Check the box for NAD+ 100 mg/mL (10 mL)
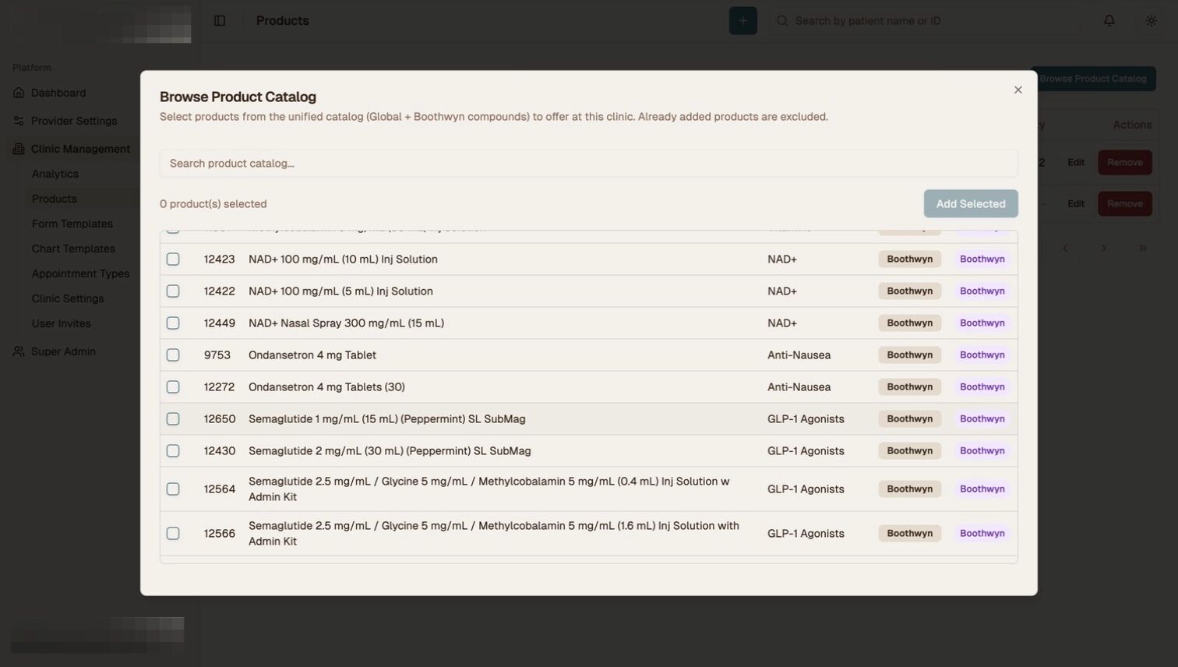Image resolution: width=1178 pixels, height=667 pixels. [173, 259]
